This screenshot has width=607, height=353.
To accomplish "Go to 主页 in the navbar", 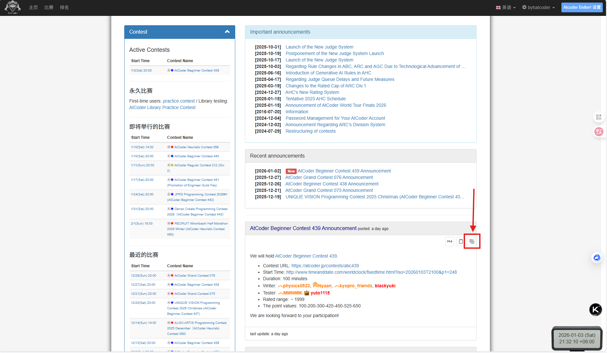I will pos(33,7).
